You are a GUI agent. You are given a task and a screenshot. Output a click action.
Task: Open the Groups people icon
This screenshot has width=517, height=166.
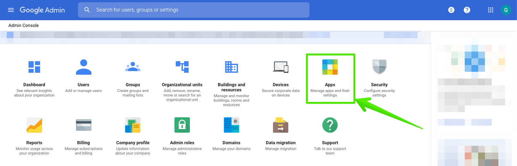pos(133,67)
